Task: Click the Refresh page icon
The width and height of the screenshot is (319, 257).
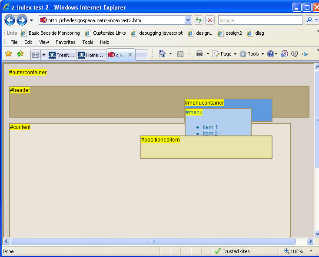Action: (x=199, y=20)
